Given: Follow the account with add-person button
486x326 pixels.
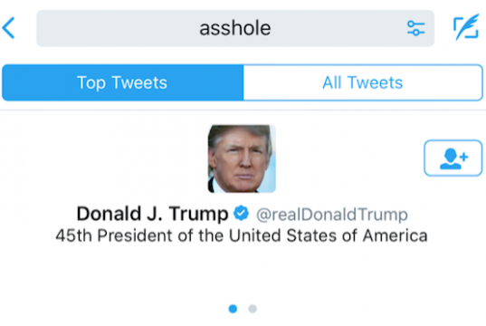Looking at the screenshot, I should [453, 158].
